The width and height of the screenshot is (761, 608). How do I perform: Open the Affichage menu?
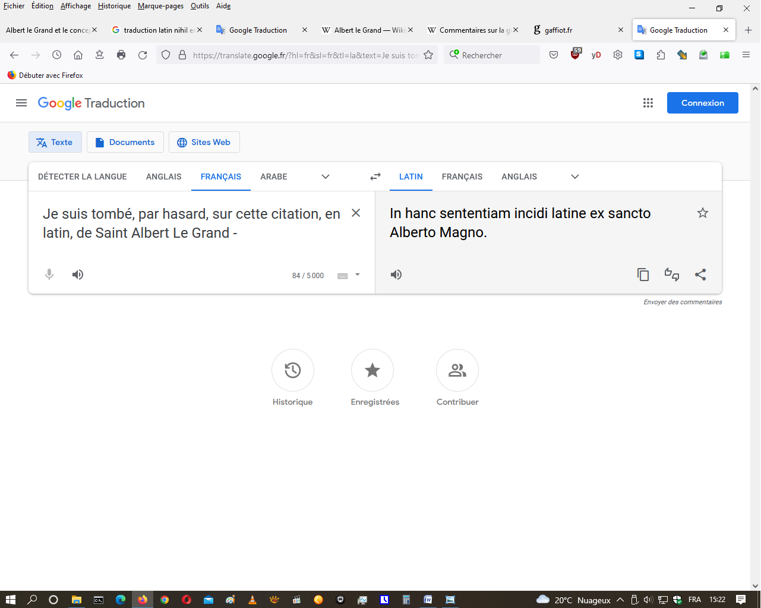coord(75,6)
